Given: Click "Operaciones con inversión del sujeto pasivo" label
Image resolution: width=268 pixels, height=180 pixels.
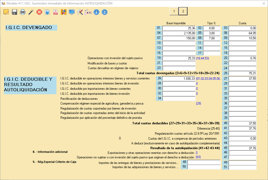Looking at the screenshot, I should pos(115,58).
